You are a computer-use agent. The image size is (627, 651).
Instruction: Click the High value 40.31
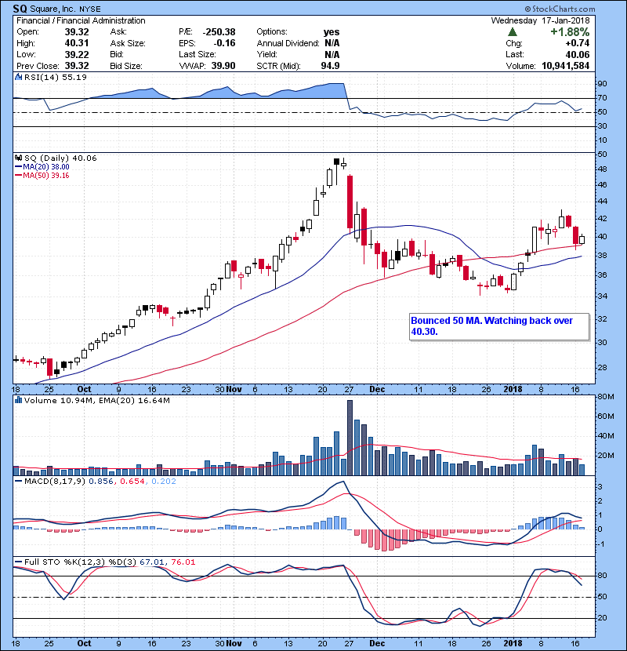point(77,43)
